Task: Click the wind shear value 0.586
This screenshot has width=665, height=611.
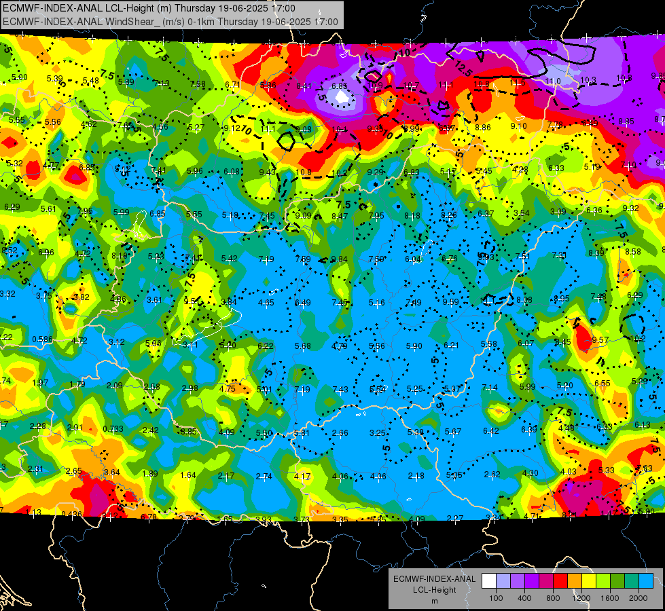Action: [42, 339]
